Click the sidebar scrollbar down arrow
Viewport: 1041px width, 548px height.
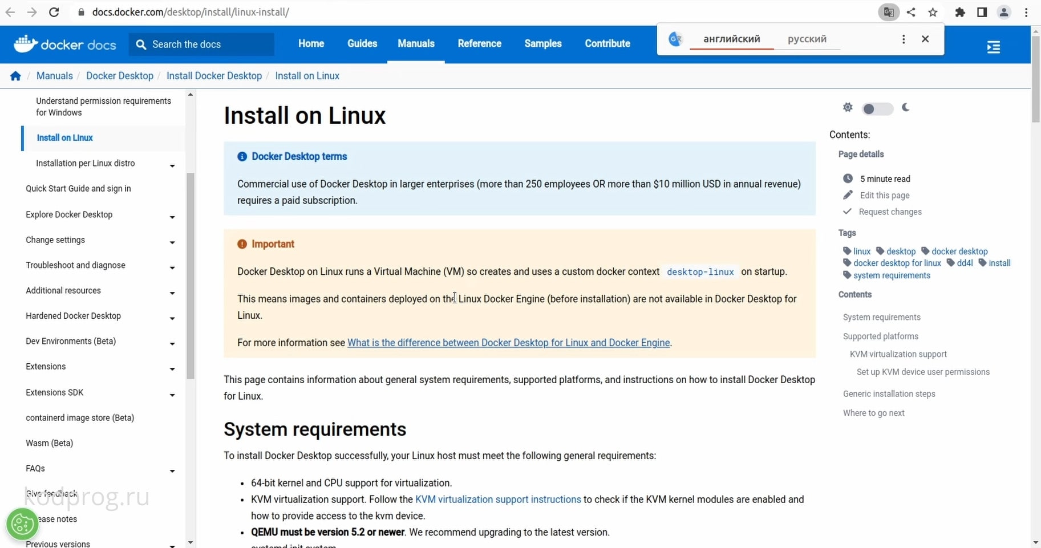191,542
